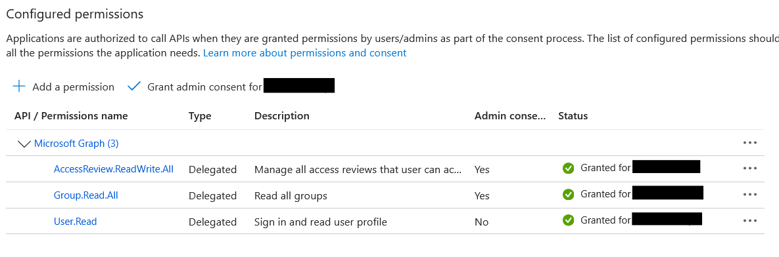779x257 pixels.
Task: Open the ellipsis menu for User.Read row
Action: 749,221
